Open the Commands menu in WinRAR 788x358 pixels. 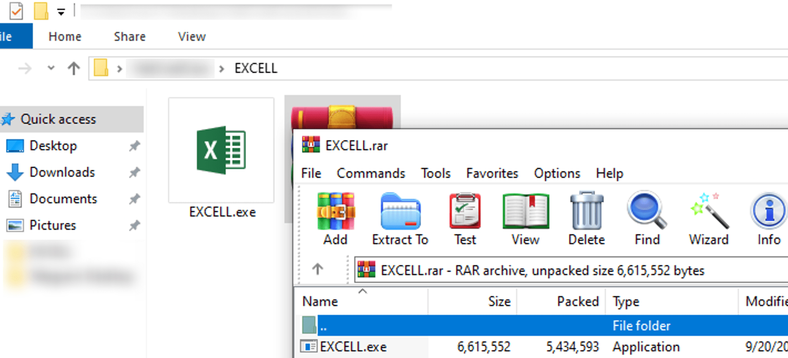tap(371, 173)
